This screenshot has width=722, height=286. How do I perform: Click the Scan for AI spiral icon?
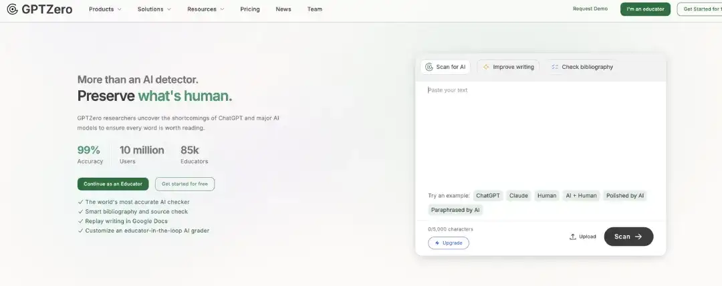tap(429, 67)
